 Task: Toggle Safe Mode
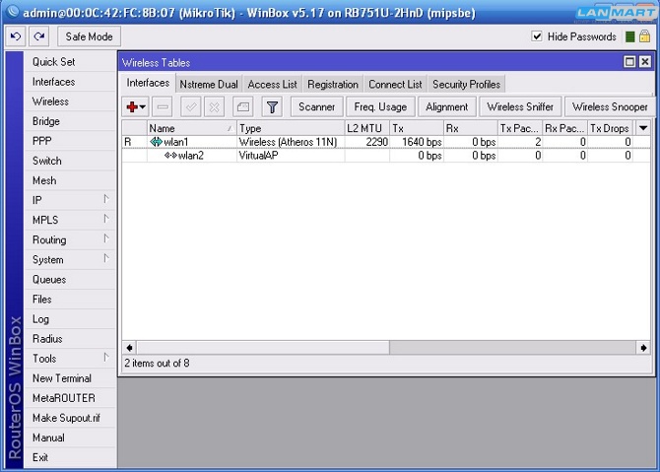89,36
